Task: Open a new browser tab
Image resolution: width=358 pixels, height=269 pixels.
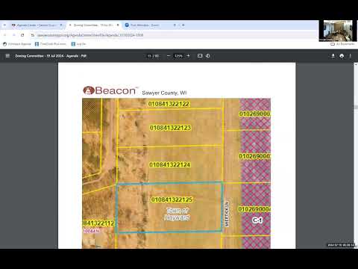Action: (183, 25)
